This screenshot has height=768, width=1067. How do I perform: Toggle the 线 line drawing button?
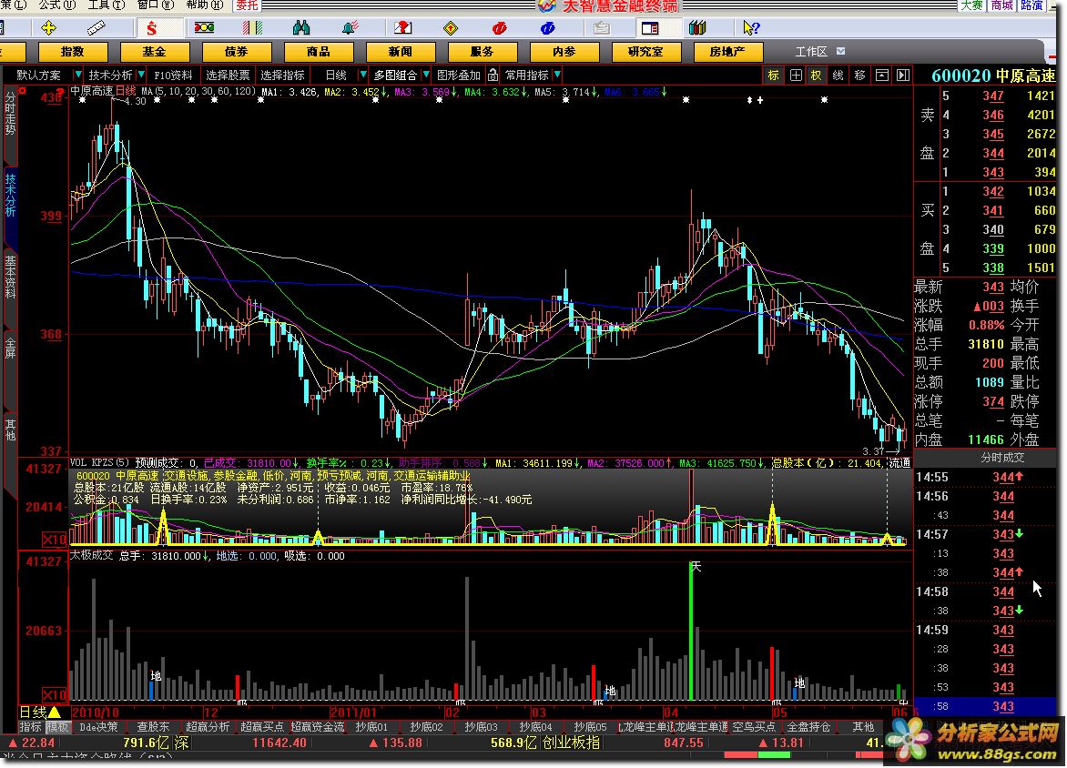point(838,75)
